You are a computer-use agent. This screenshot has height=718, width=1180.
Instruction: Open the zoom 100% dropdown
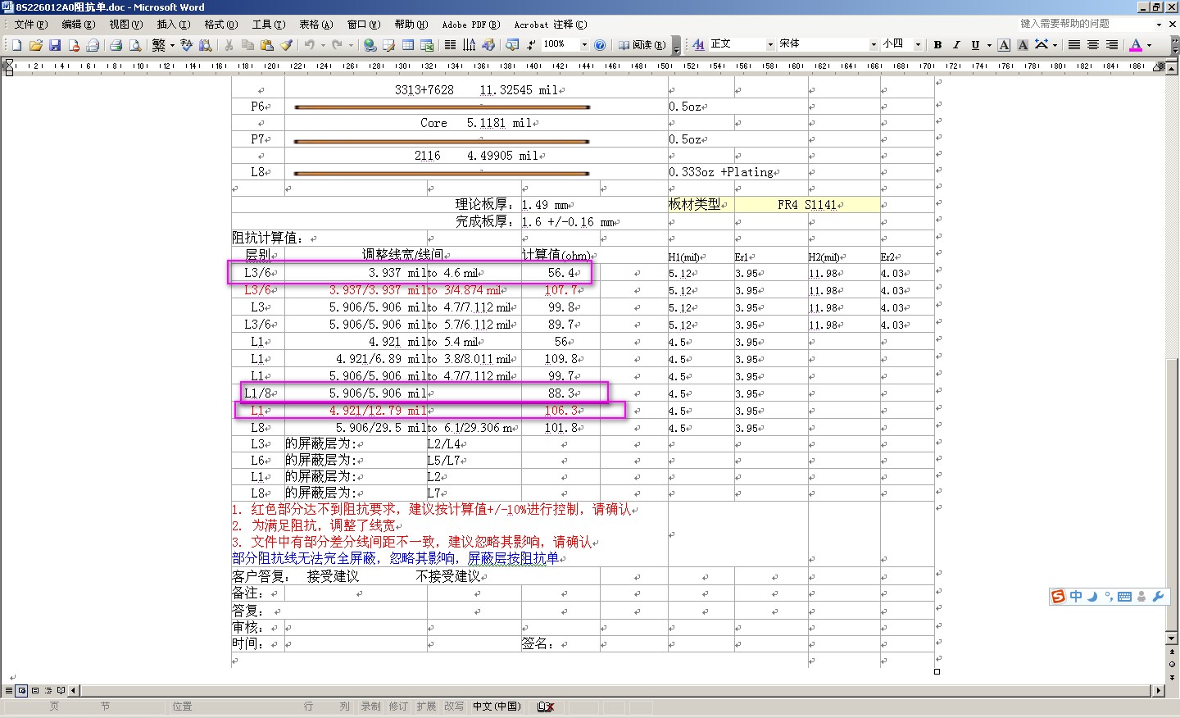click(584, 45)
